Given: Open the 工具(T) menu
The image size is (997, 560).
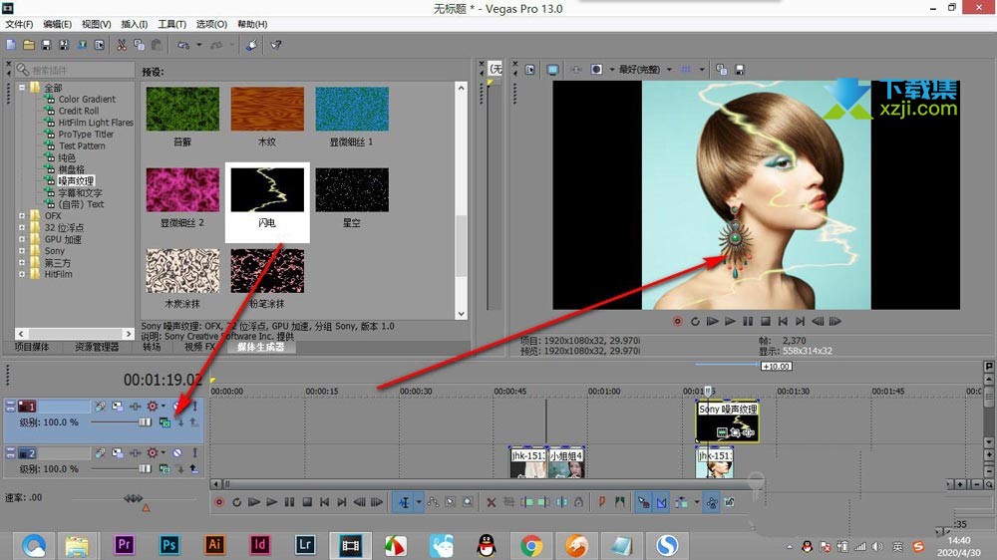Looking at the screenshot, I should 171,24.
